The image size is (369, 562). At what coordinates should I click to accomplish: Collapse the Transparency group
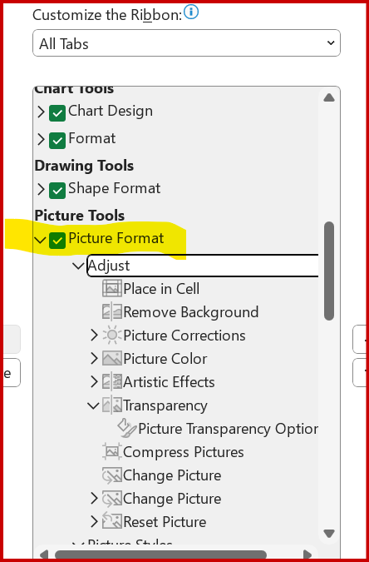[x=93, y=405]
